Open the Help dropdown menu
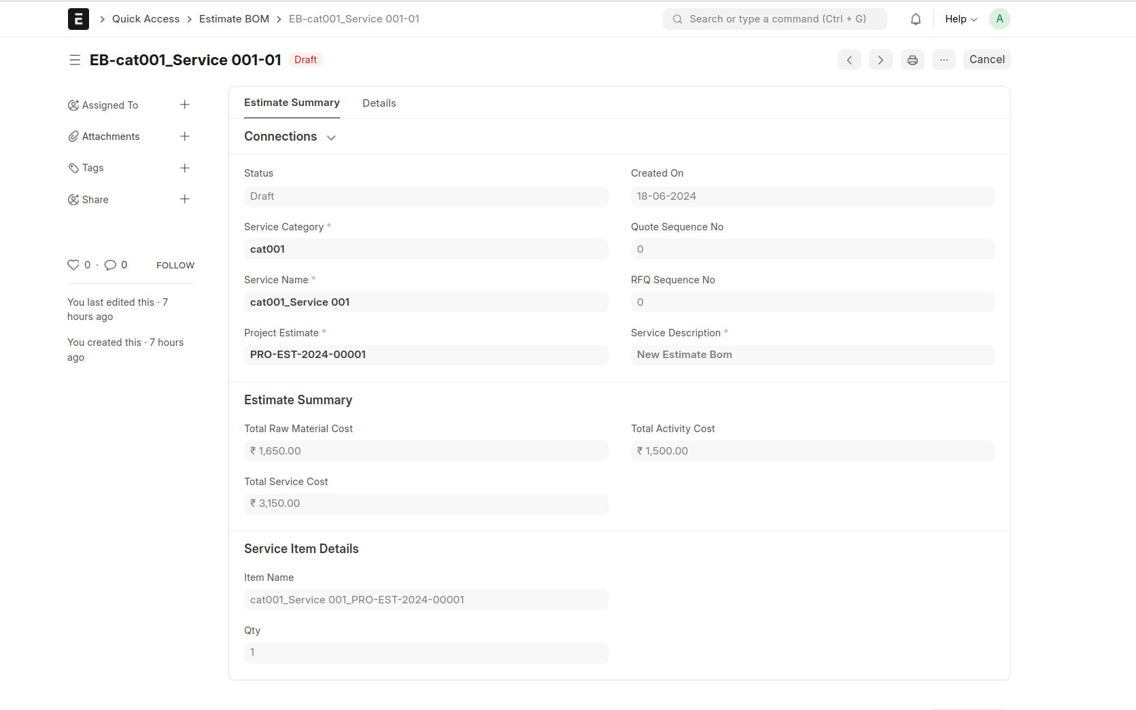This screenshot has width=1136, height=710. coord(960,19)
